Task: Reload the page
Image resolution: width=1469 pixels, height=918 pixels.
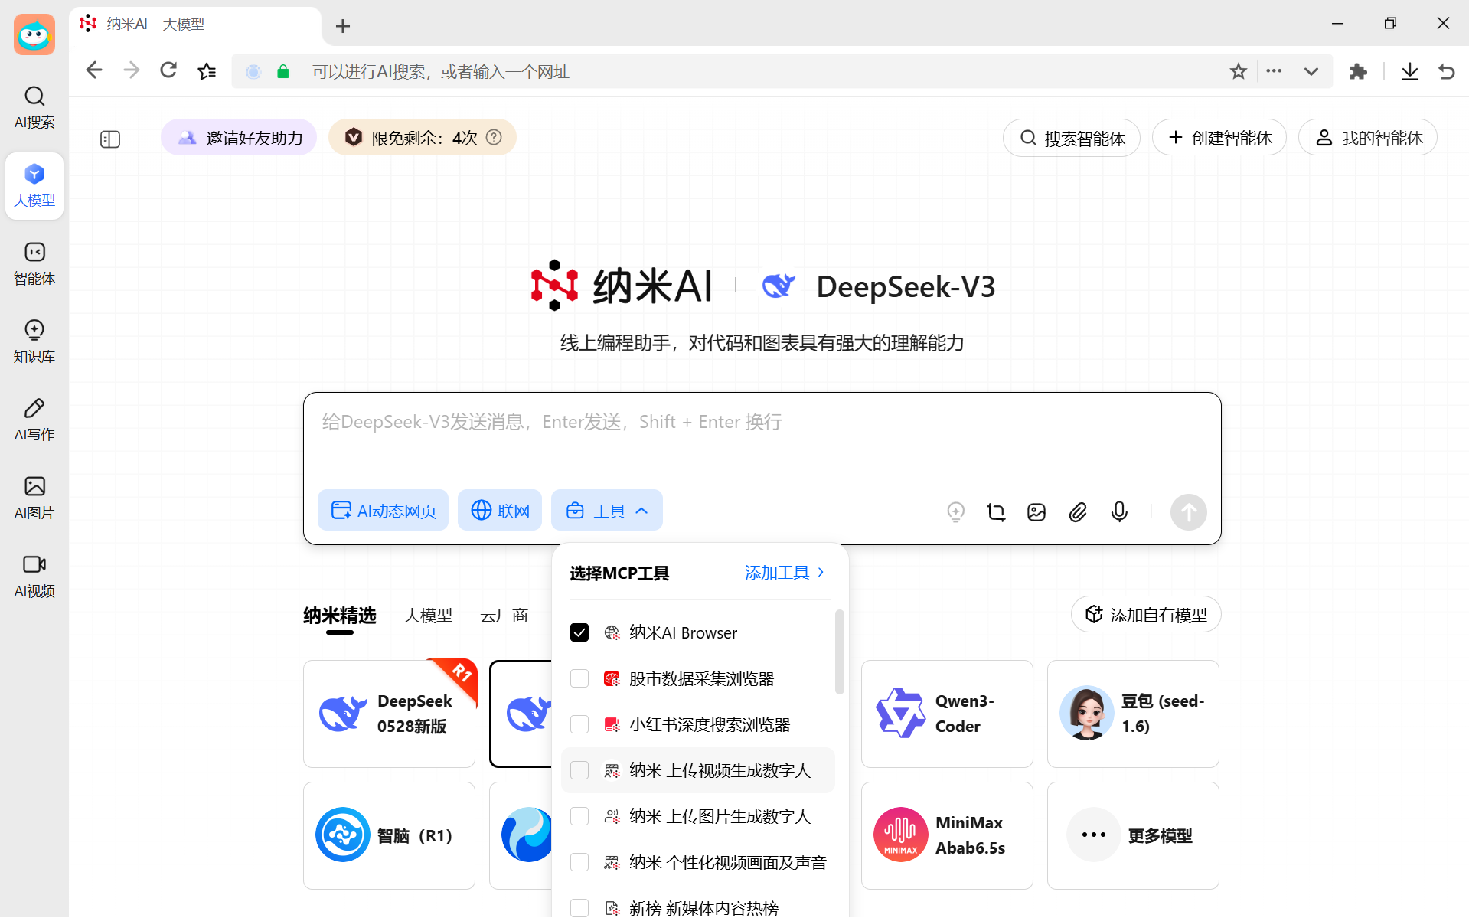Action: (x=168, y=71)
